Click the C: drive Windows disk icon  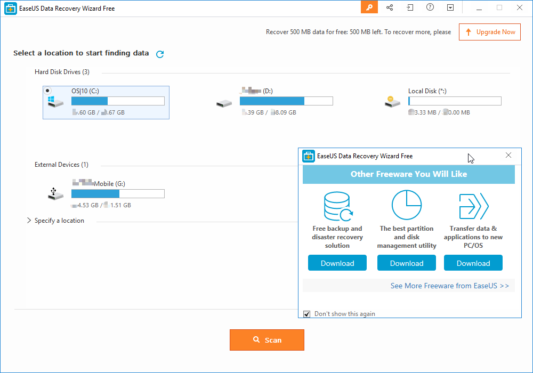click(x=55, y=102)
